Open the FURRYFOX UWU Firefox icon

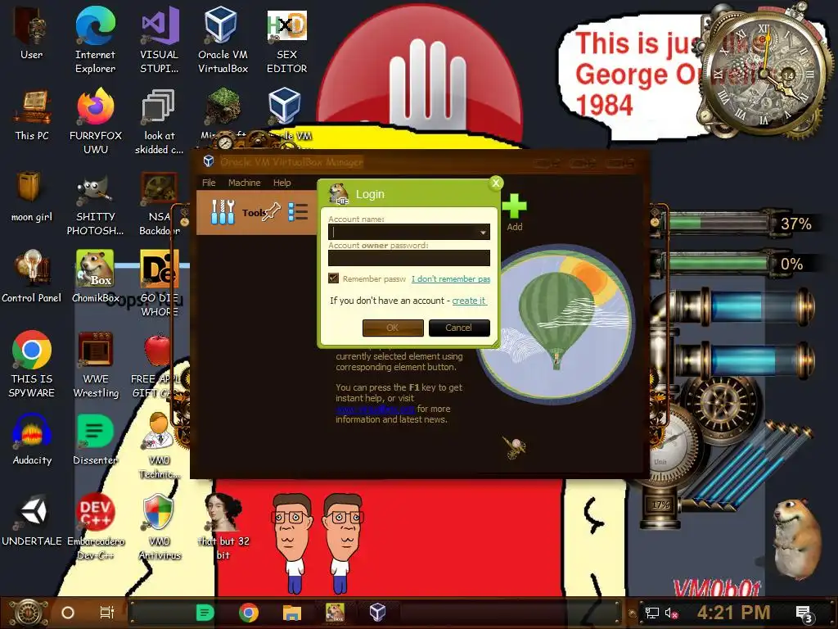(x=95, y=121)
